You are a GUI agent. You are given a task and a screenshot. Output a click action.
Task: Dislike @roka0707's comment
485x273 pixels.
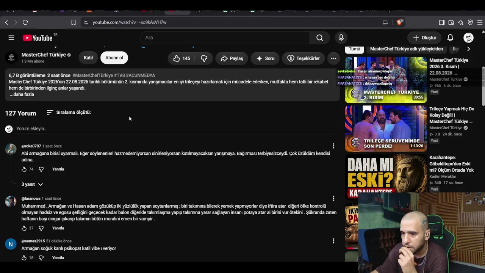coord(41,169)
